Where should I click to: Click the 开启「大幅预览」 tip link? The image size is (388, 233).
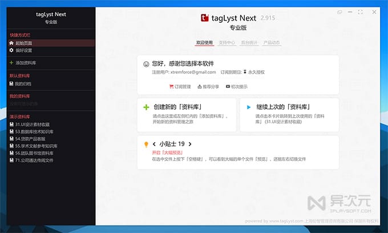[167, 152]
